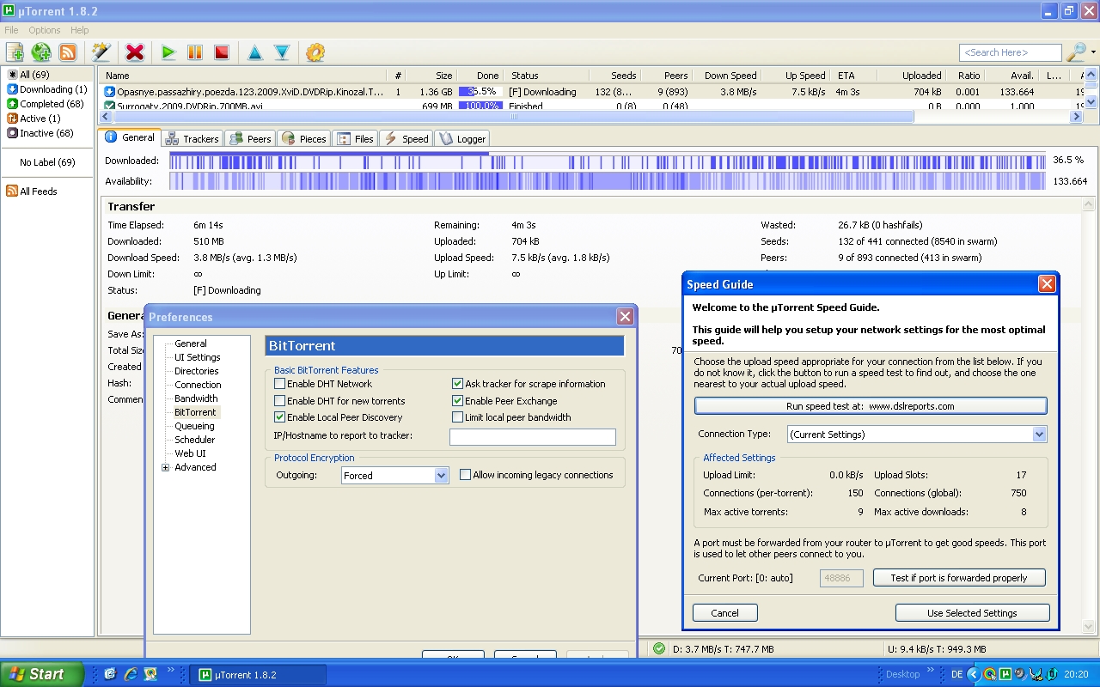
Task: Start the torrent with the green play icon
Action: [x=168, y=52]
